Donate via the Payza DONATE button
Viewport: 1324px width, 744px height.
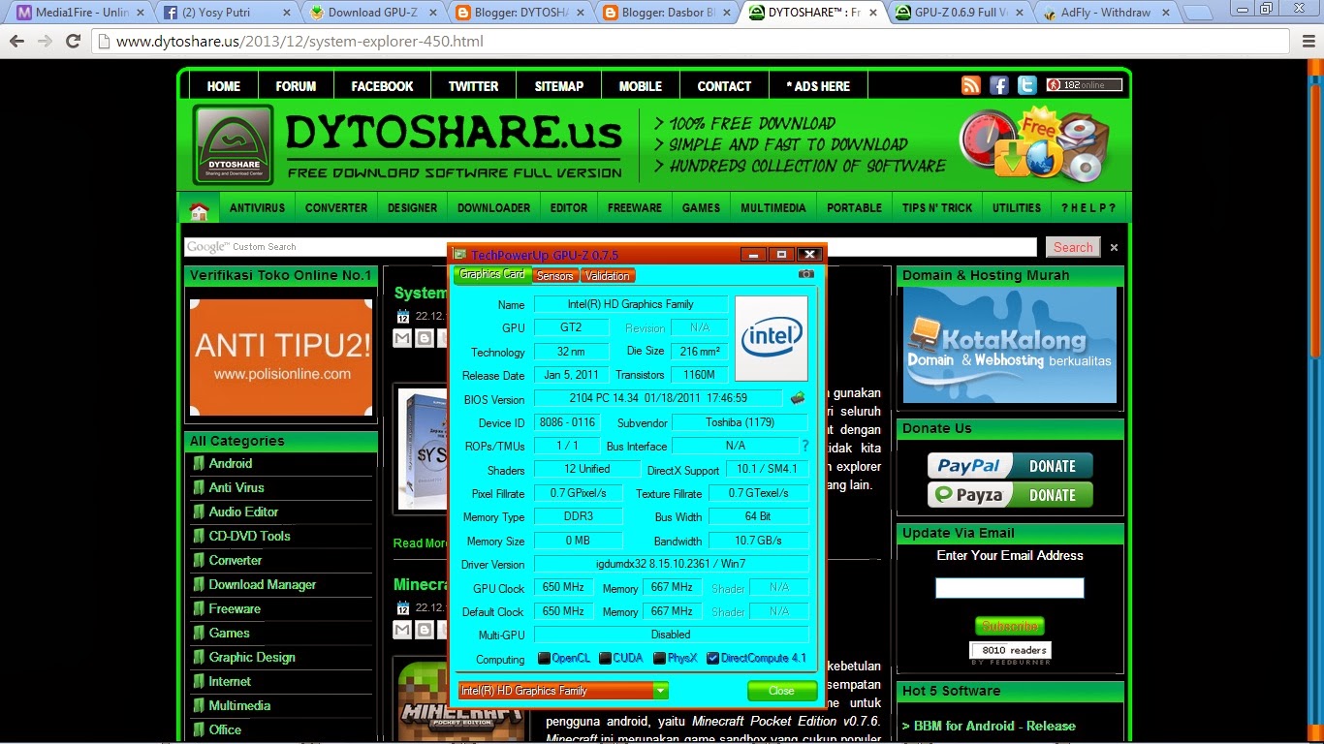tap(1010, 495)
